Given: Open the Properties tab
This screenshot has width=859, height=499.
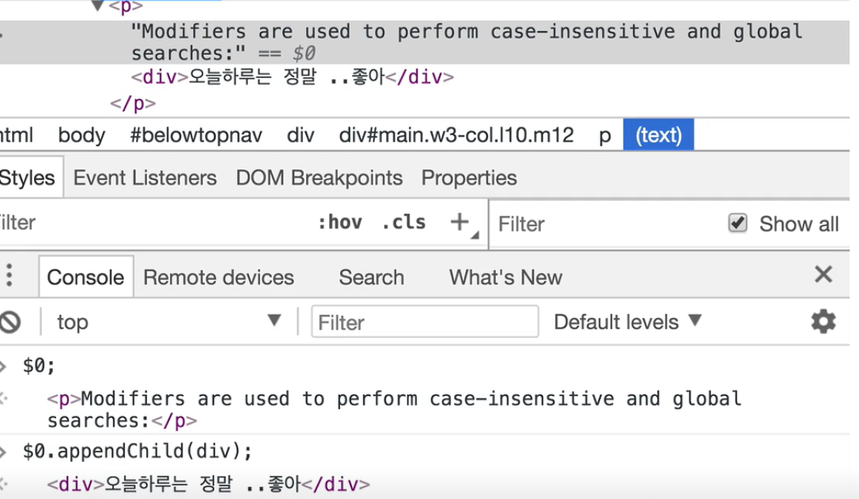Looking at the screenshot, I should point(469,178).
